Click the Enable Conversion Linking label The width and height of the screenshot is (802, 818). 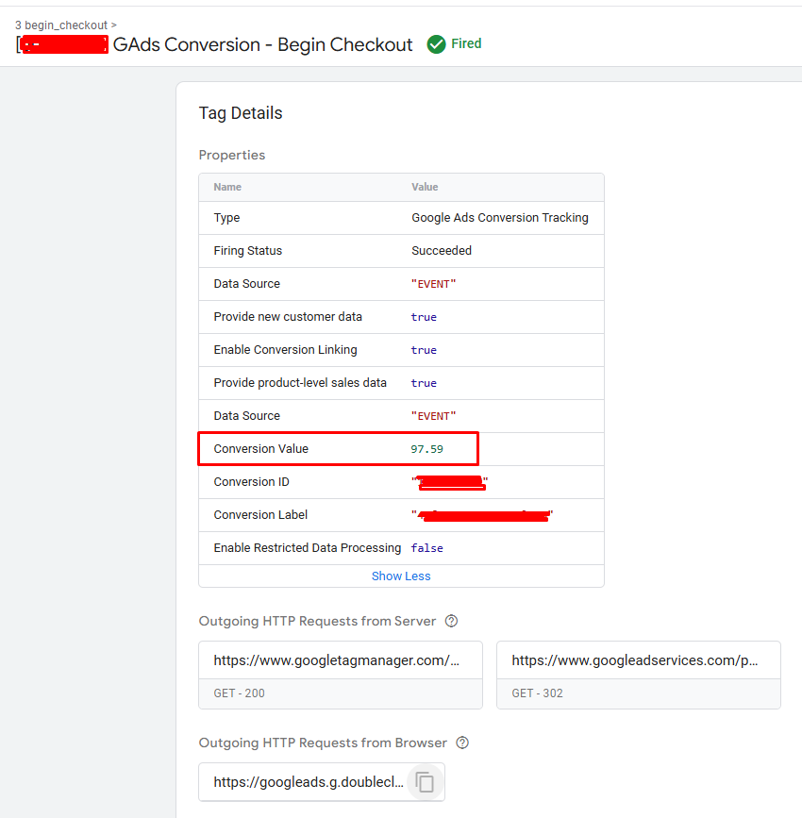pyautogui.click(x=286, y=349)
